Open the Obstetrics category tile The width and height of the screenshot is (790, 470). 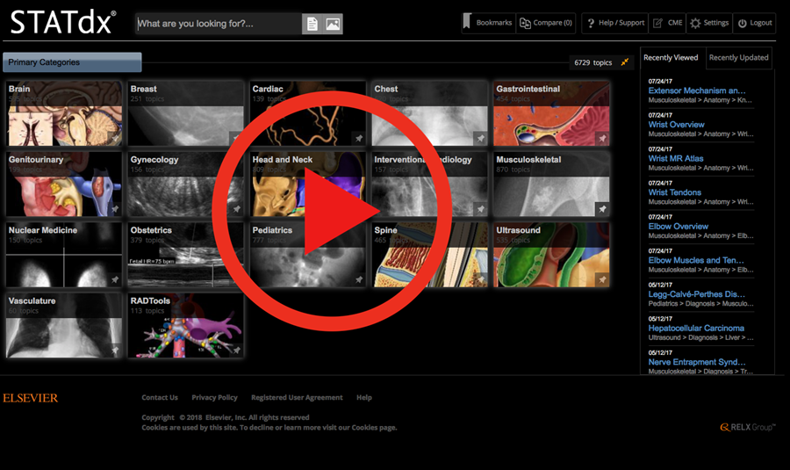[186, 254]
